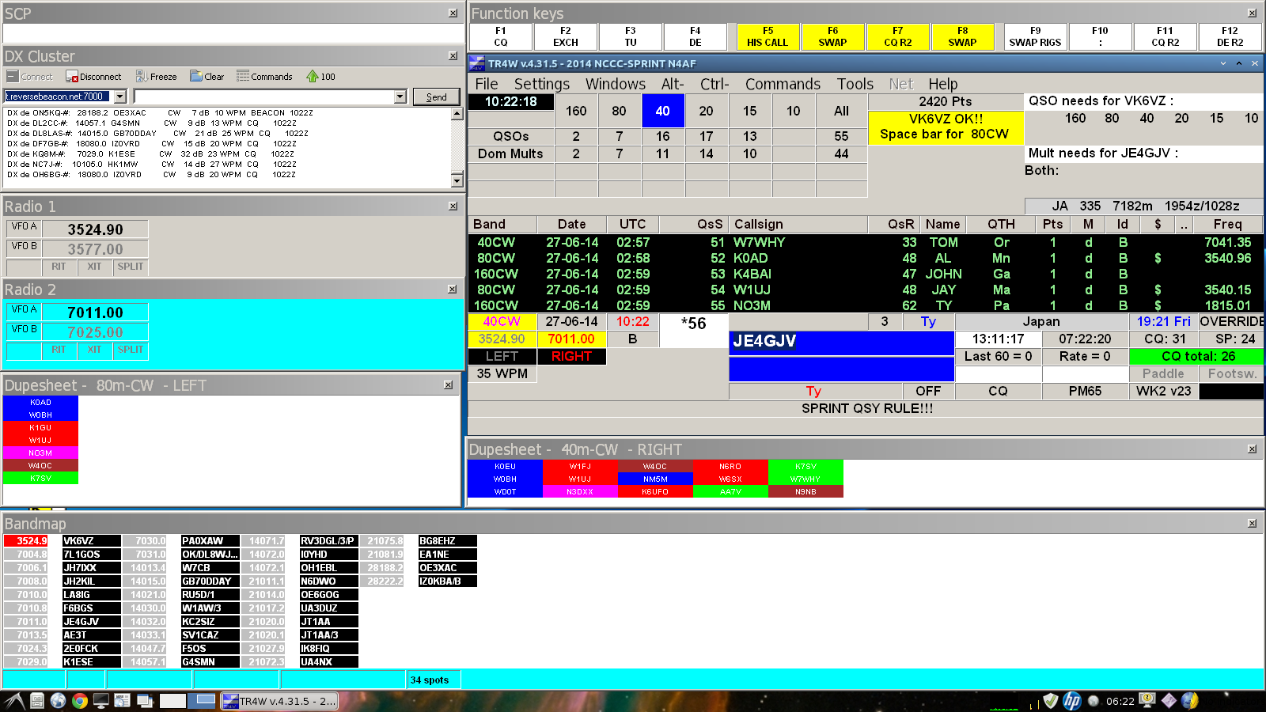The image size is (1266, 712).
Task: Click the green shield checkmark tray icon
Action: [x=1051, y=701]
